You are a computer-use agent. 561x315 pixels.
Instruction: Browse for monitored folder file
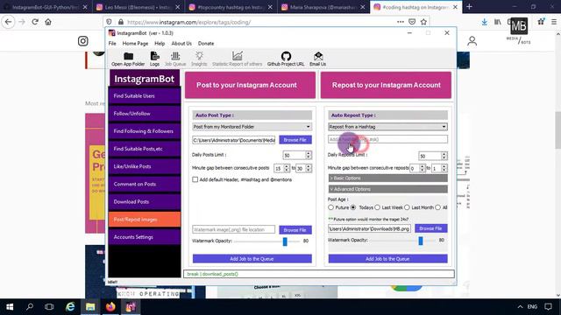295,140
